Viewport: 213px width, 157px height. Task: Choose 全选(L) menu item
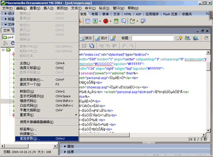coord(47,63)
